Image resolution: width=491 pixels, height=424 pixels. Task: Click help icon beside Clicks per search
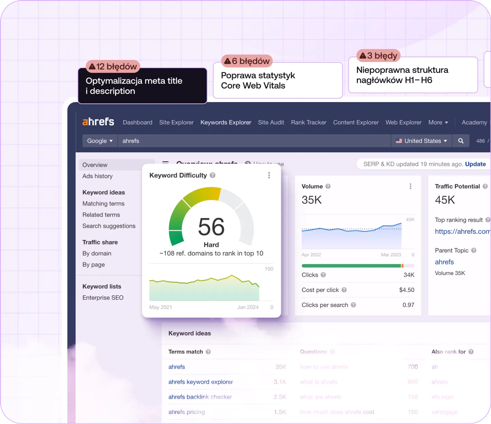[x=353, y=305]
